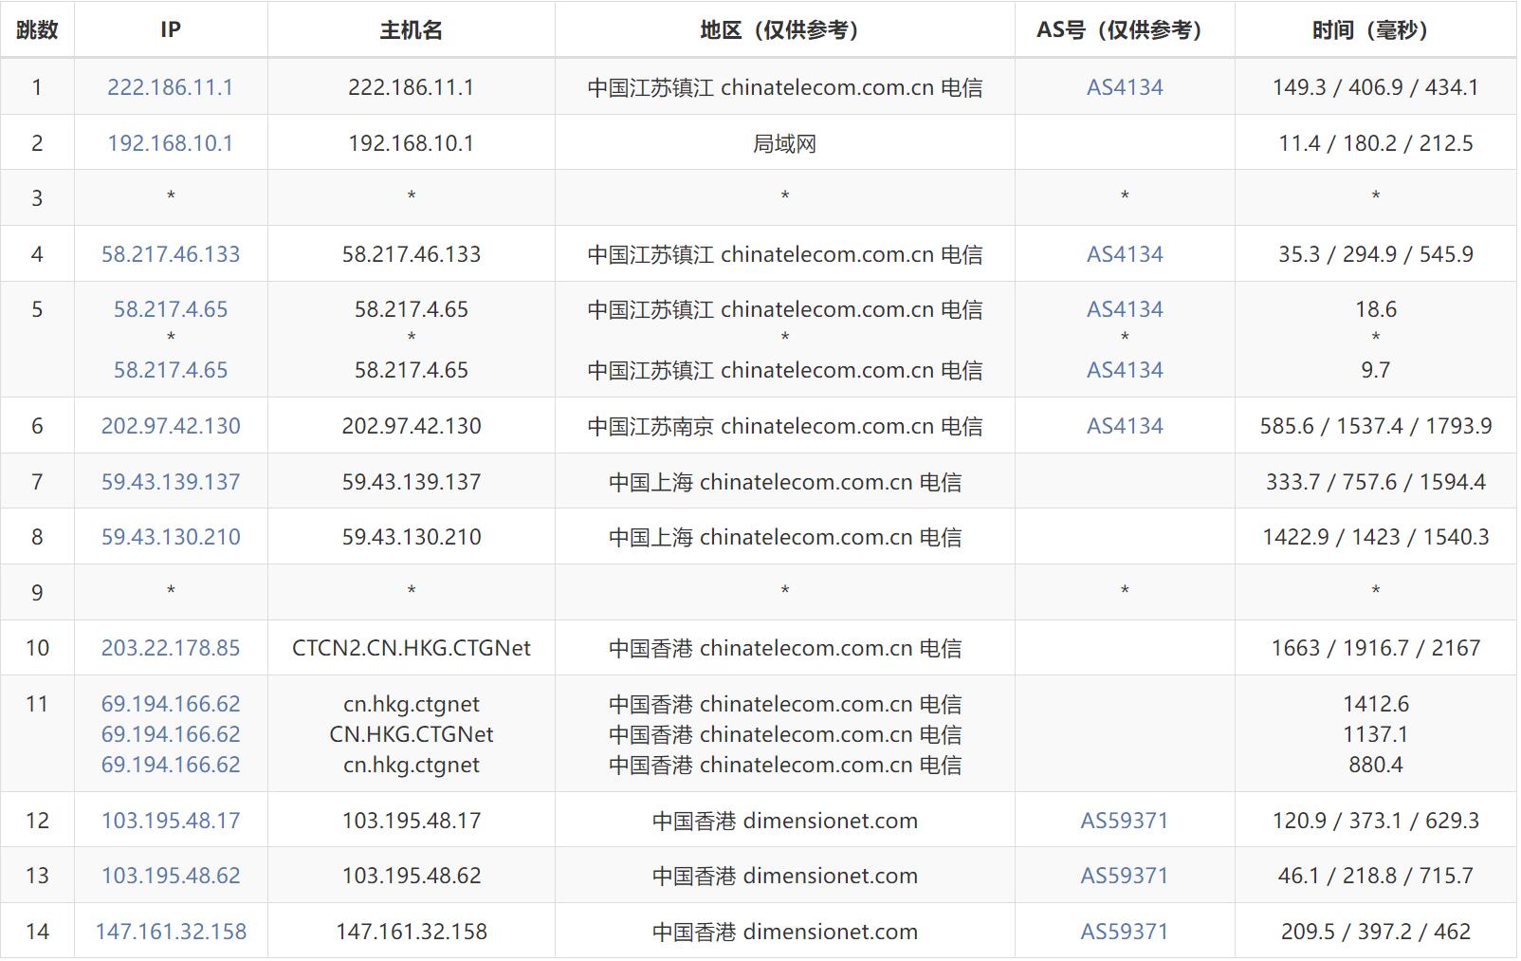Click the 跳数 column header
Viewport: 1521px width, 961px height.
37,30
